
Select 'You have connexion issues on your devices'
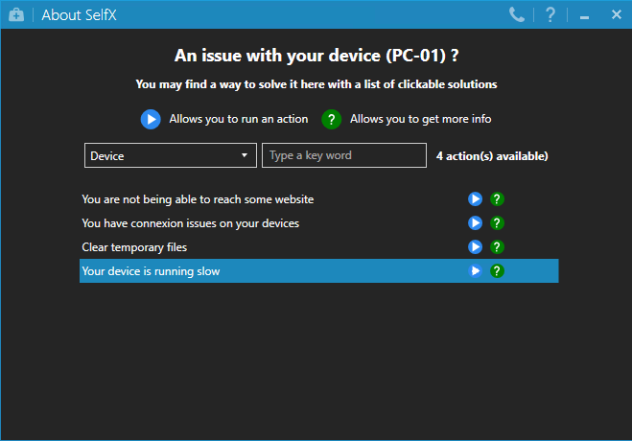[x=191, y=223]
